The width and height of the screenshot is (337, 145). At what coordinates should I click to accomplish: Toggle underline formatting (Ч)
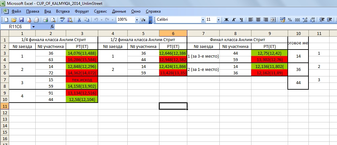point(241,20)
